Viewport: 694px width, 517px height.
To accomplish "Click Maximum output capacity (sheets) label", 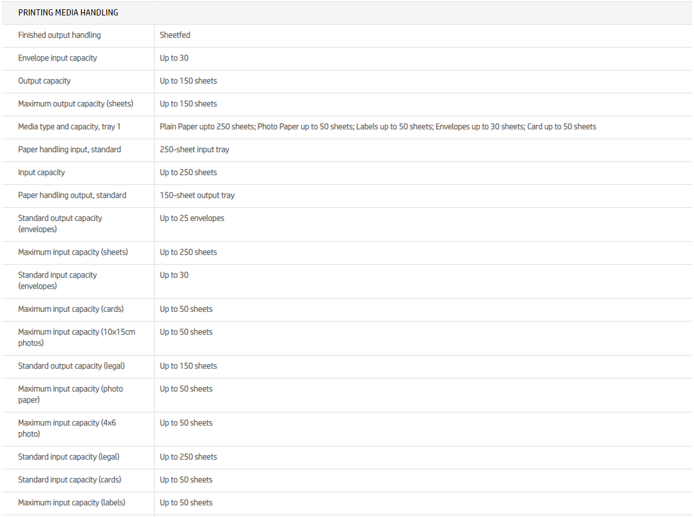I will [75, 104].
